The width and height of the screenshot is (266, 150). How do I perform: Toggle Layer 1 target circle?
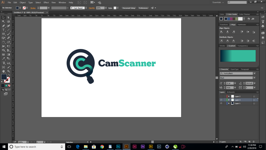click(x=254, y=103)
